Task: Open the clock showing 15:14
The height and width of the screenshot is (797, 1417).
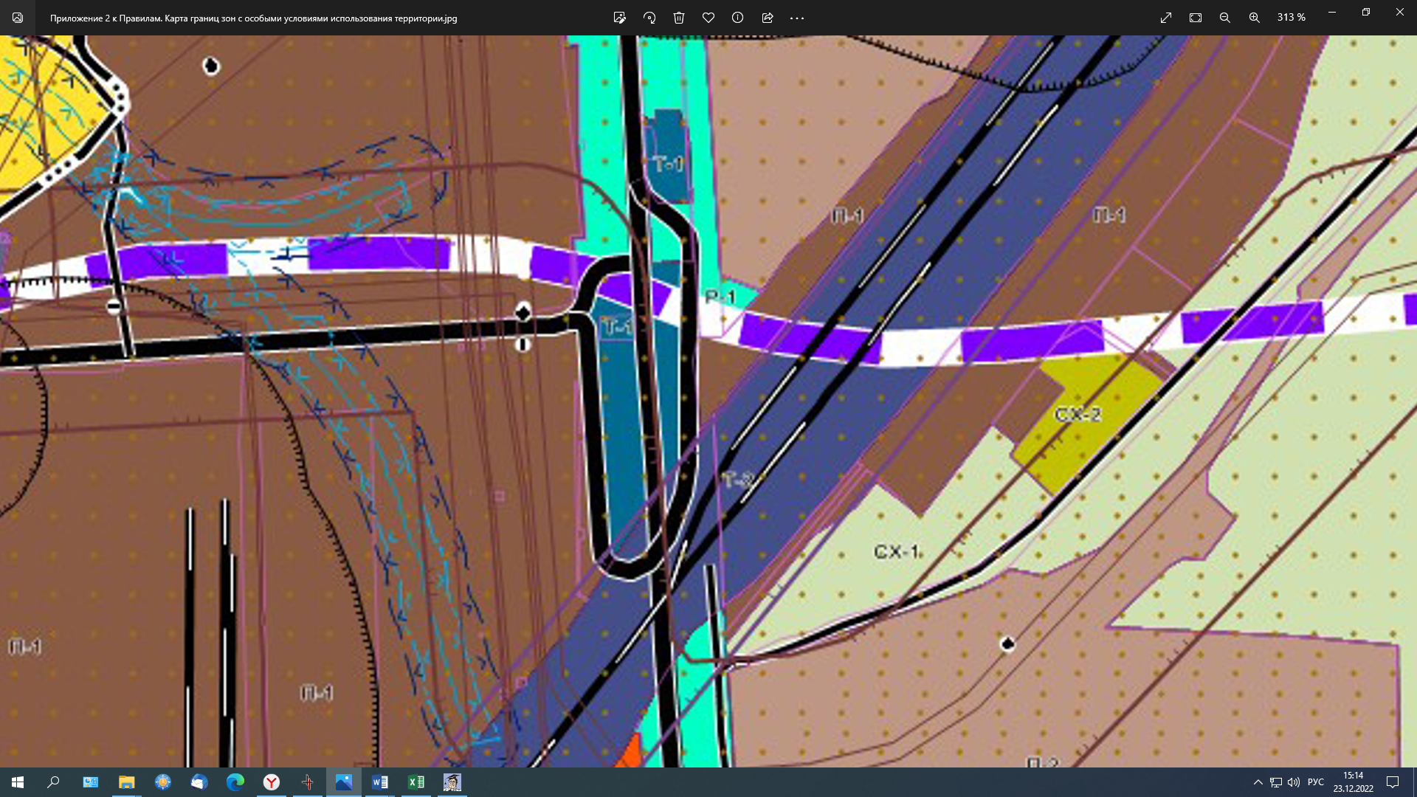Action: (1353, 782)
